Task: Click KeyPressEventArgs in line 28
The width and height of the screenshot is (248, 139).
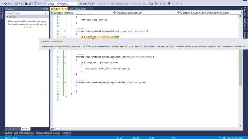Action: point(141,57)
